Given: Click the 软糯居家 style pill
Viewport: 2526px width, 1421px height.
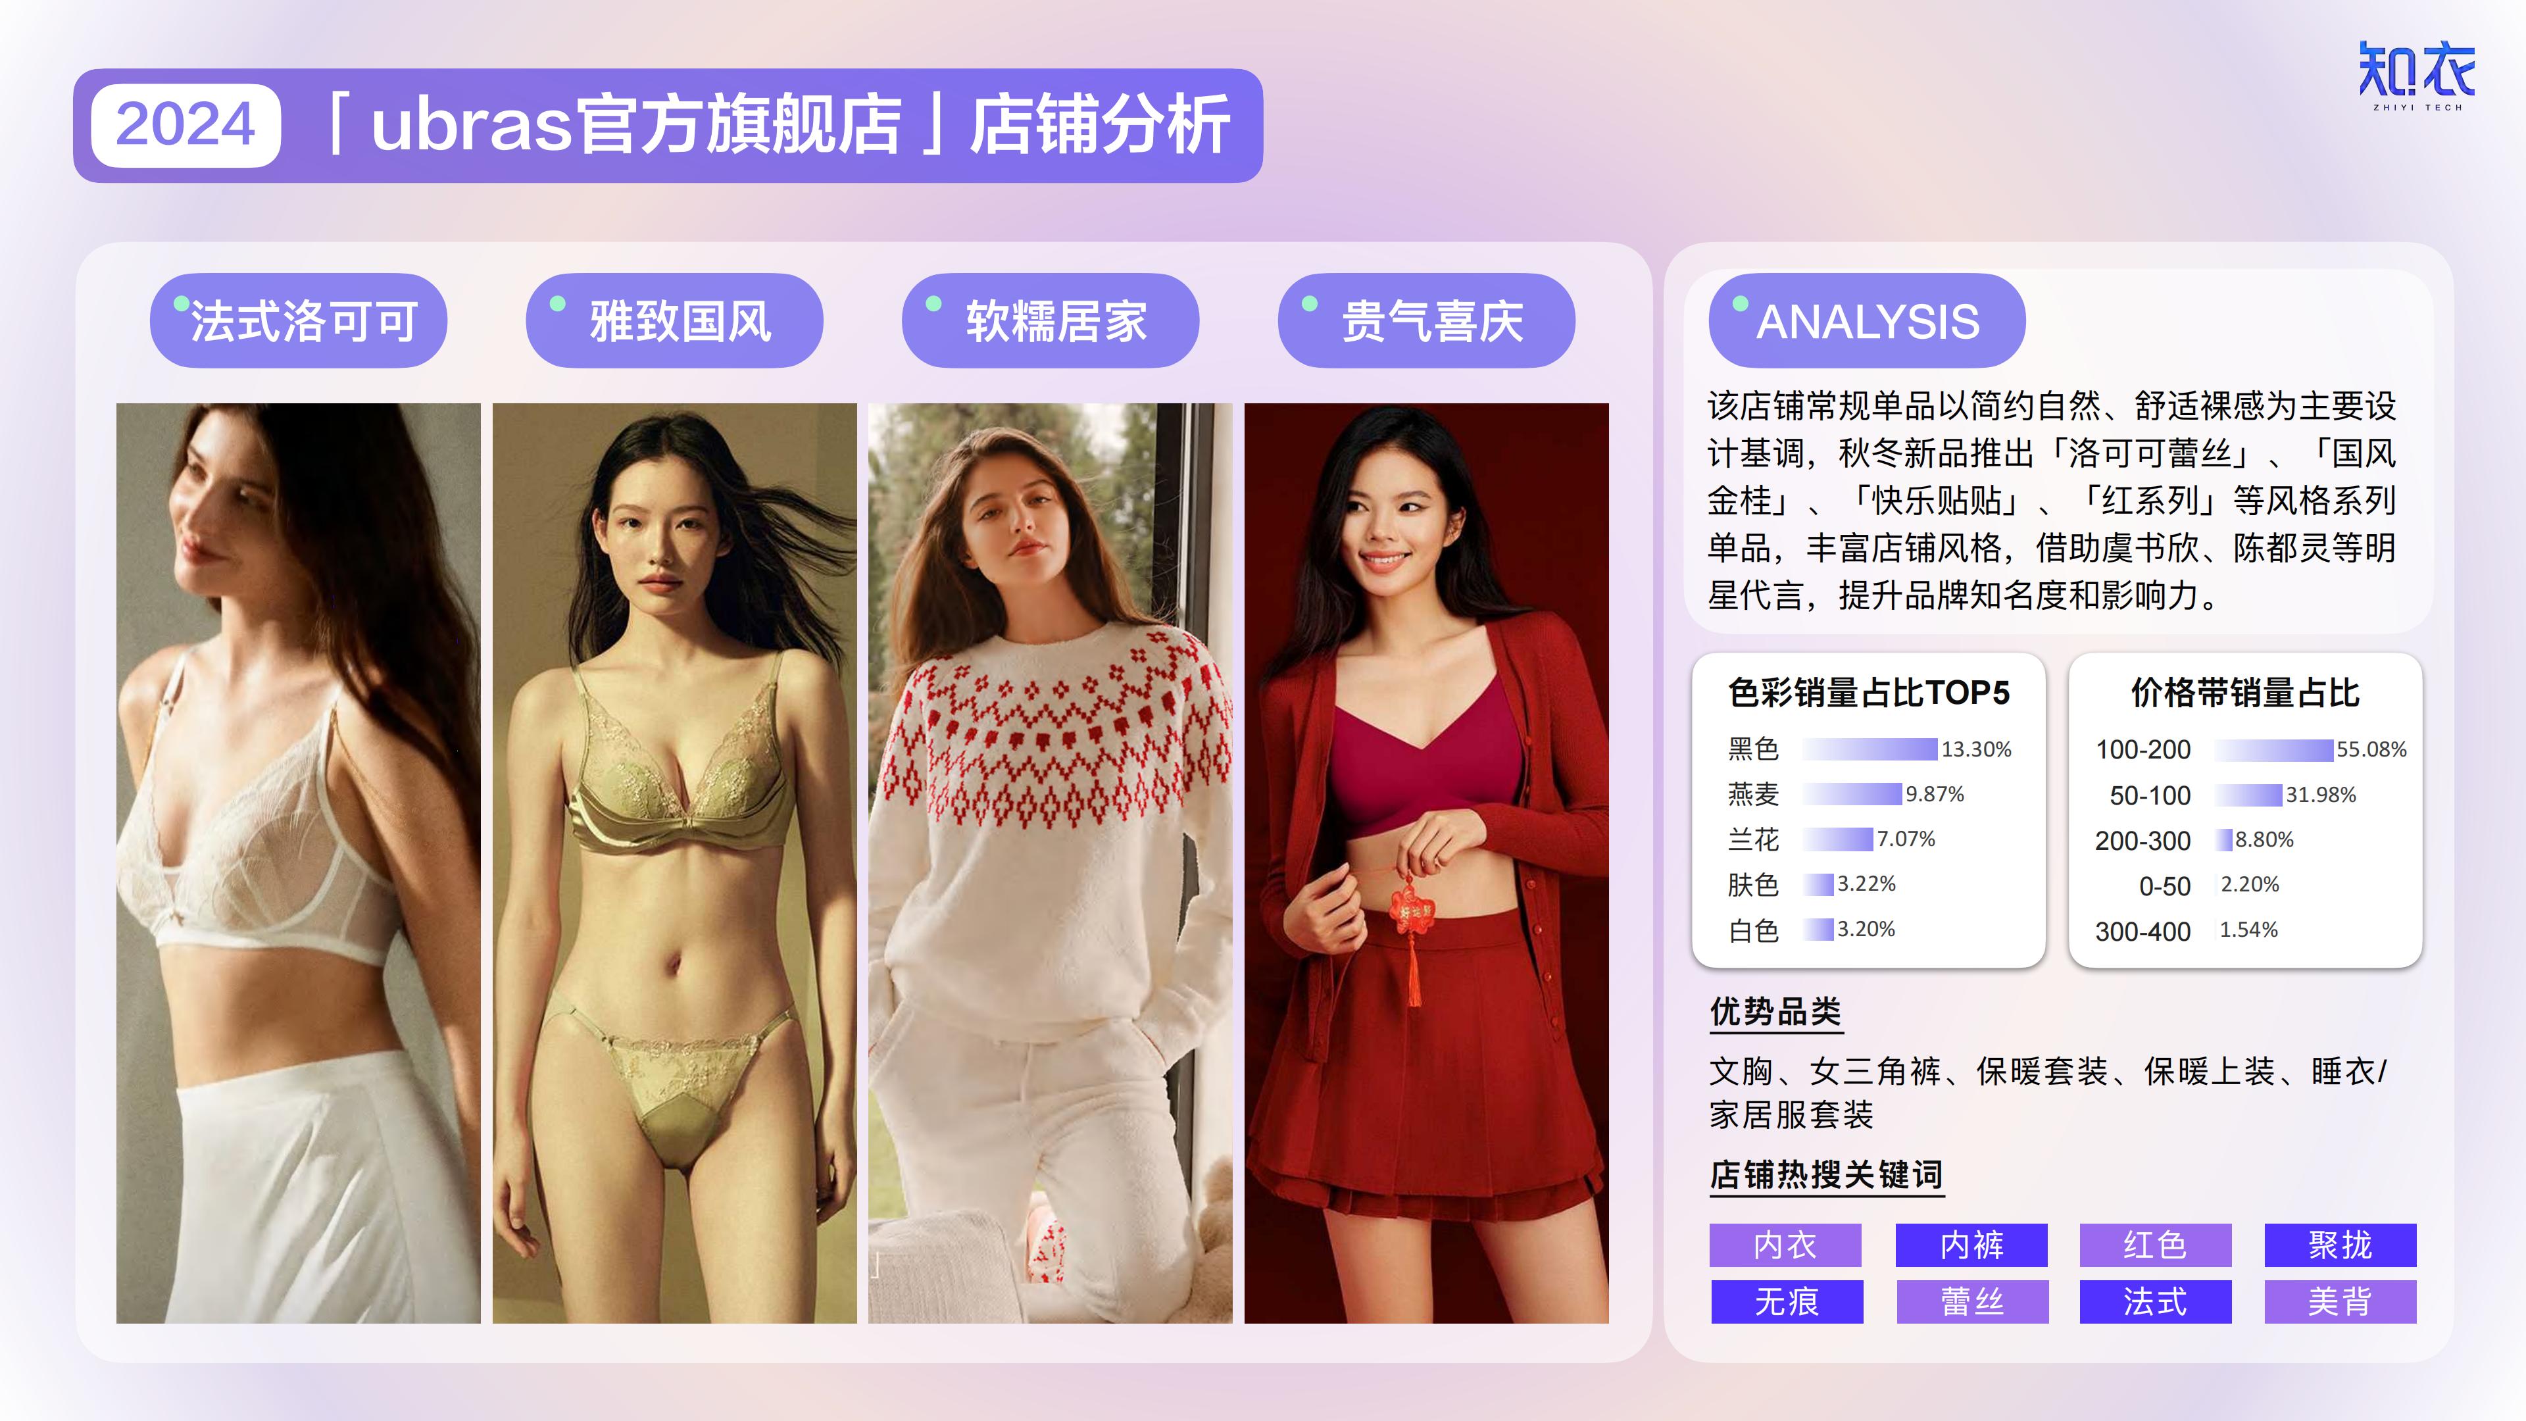Looking at the screenshot, I should (1051, 320).
